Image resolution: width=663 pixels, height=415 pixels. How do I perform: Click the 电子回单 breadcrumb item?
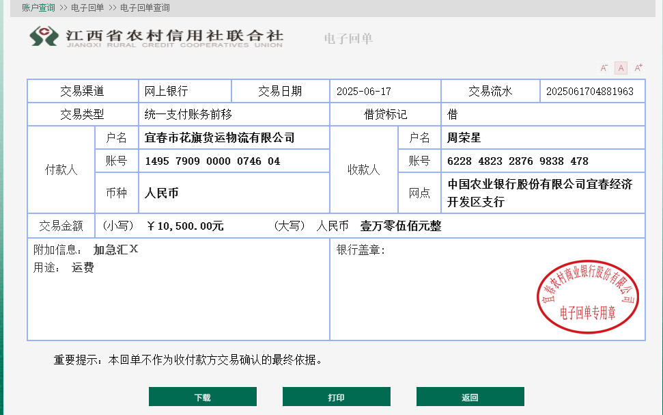coord(87,8)
